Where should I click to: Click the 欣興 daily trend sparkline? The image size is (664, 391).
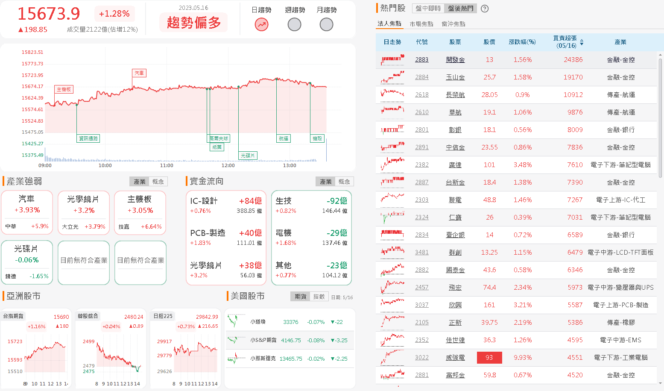(x=392, y=305)
